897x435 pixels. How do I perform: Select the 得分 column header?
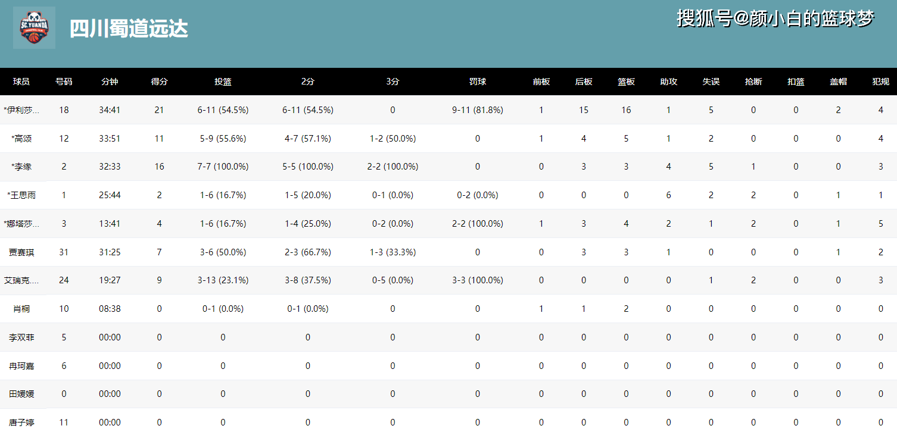[x=159, y=82]
